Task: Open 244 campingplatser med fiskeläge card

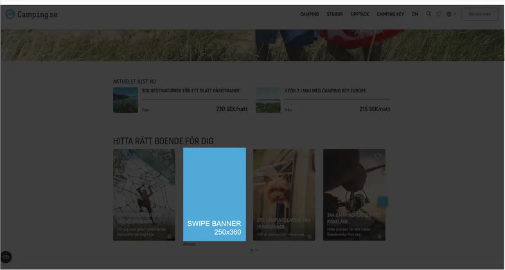Action: click(354, 195)
